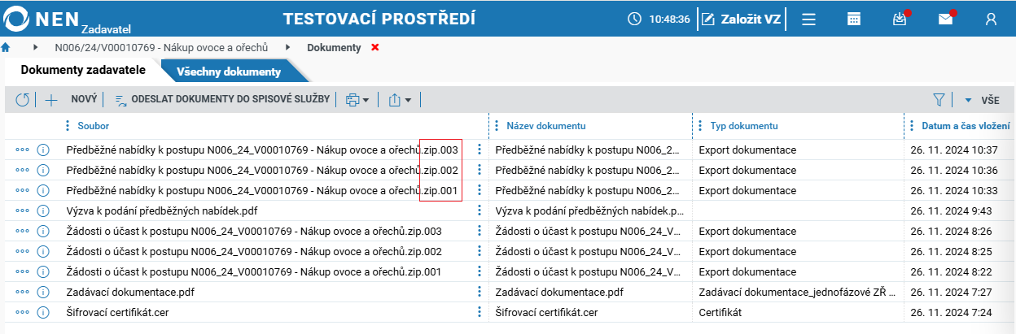Show info for Výzva k podání předběžných nabídek
This screenshot has height=334, width=1016.
tap(43, 210)
